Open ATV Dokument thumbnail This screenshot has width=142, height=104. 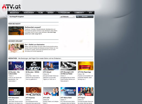pyautogui.click(x=16, y=92)
